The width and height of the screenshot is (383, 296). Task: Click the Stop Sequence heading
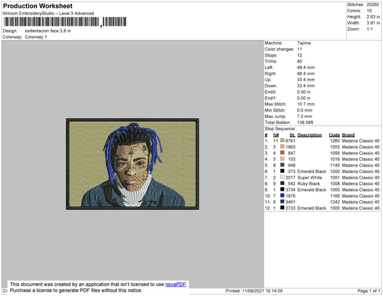[280, 129]
